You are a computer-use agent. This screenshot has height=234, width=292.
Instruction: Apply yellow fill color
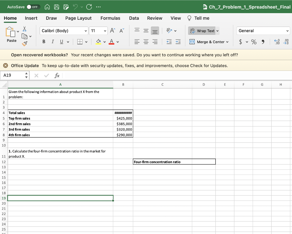coord(98,42)
